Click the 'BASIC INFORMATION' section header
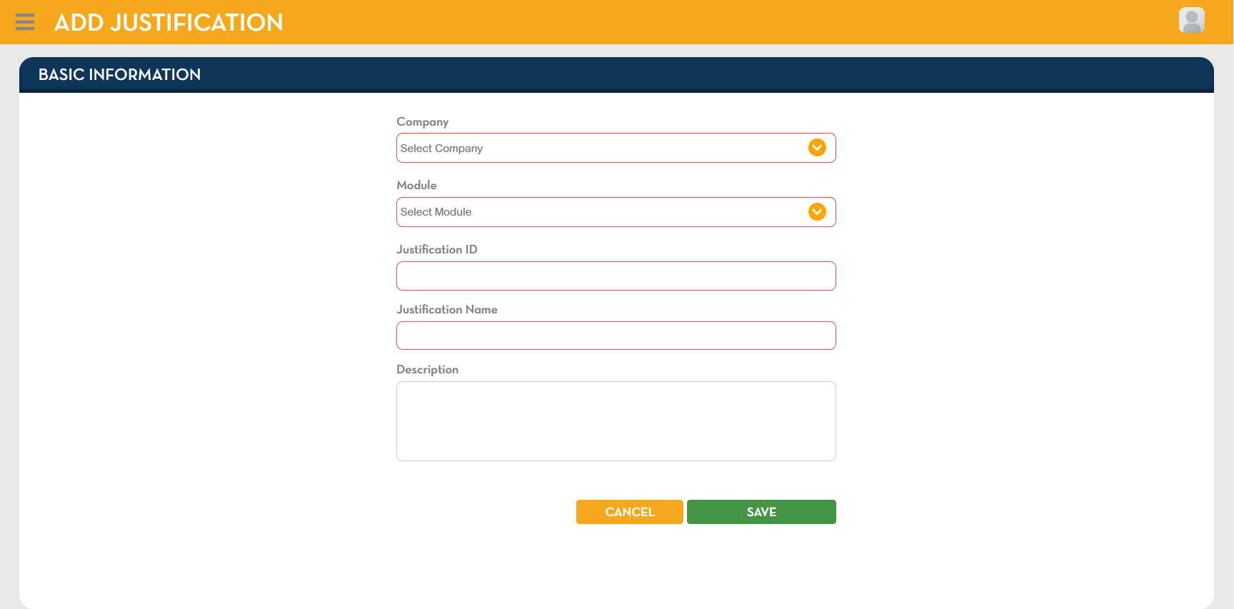Screen dimensions: 1234x609 (119, 74)
